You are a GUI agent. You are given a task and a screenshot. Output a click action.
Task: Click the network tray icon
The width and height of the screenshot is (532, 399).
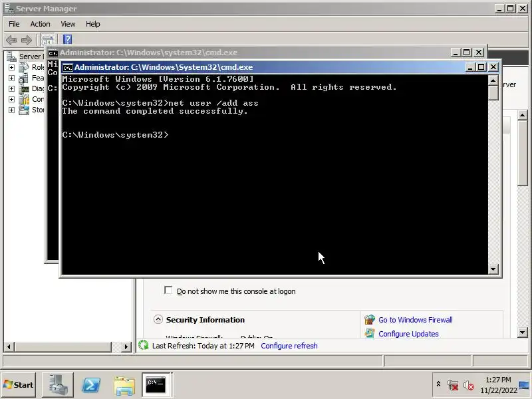tap(453, 385)
